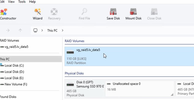Select Local Disk (D:) in the sidebar
Image resolution: width=194 pixels, height=100 pixels.
pyautogui.click(x=14, y=72)
